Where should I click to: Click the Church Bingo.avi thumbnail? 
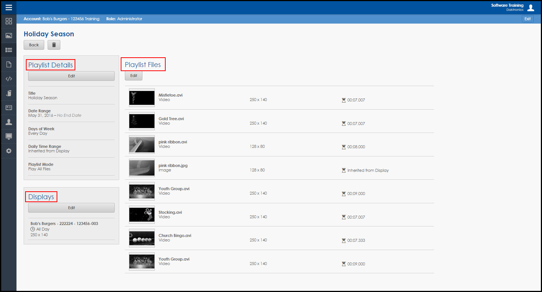click(x=142, y=238)
